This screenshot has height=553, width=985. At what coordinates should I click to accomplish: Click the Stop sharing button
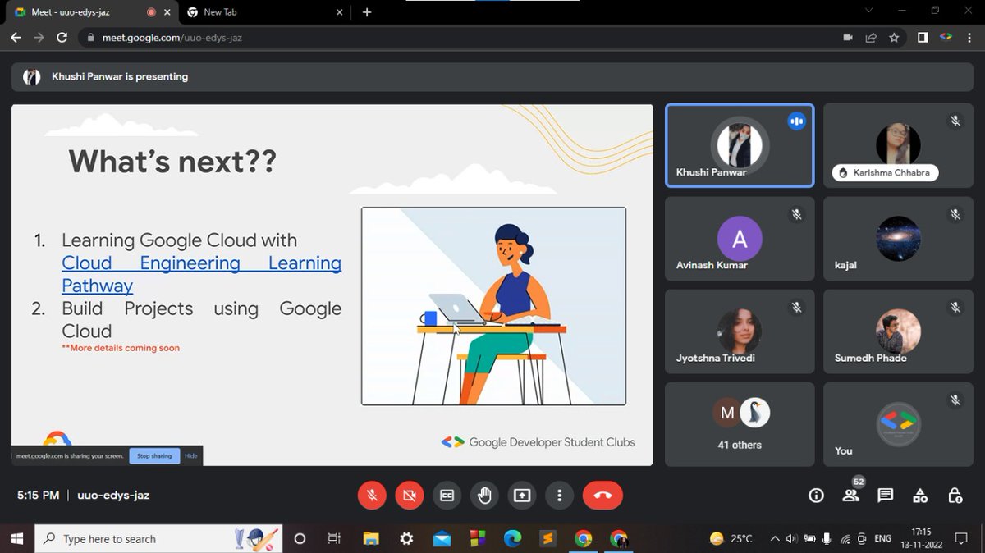point(153,455)
